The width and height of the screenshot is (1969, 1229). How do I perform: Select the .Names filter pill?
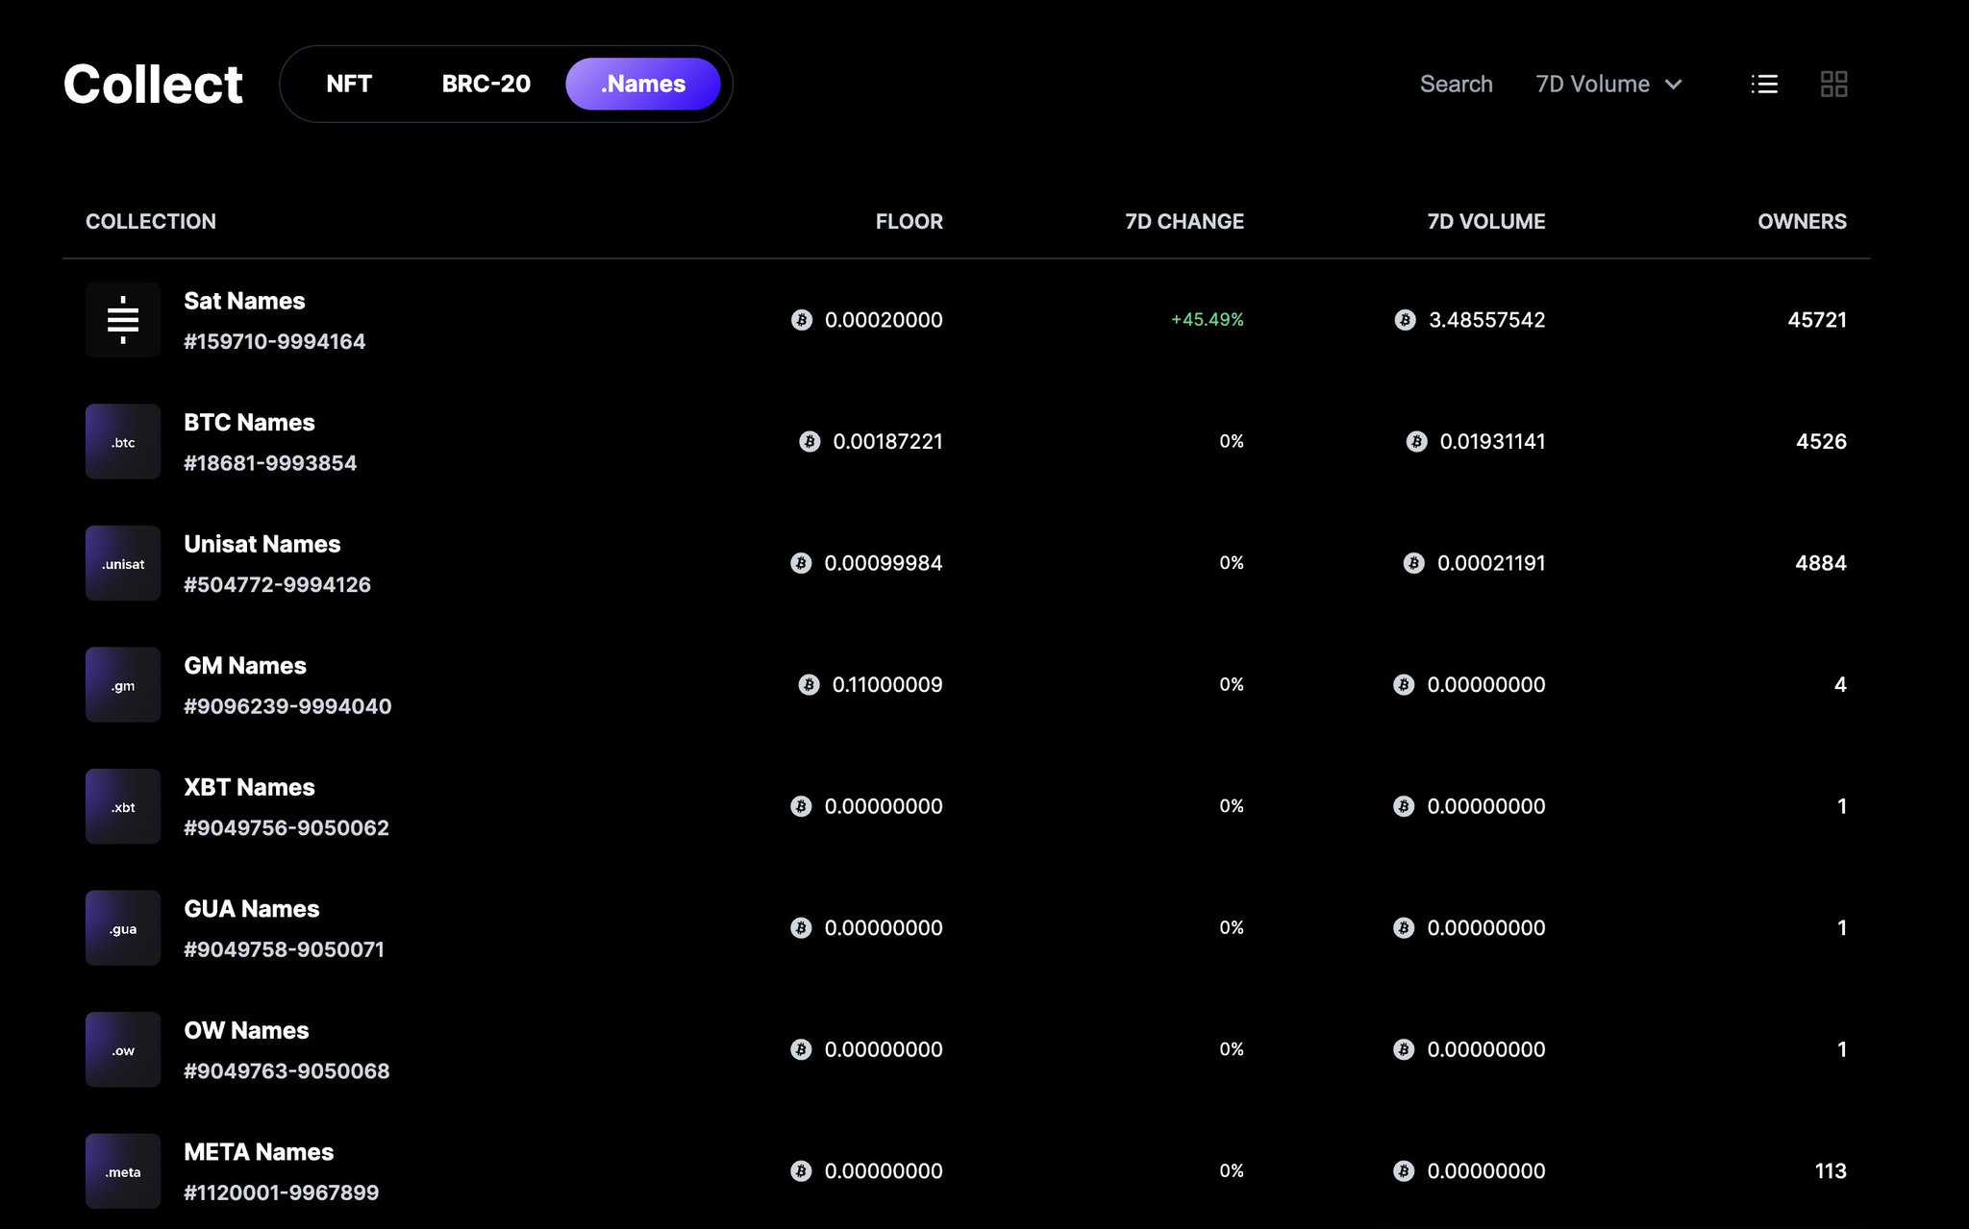pos(642,84)
